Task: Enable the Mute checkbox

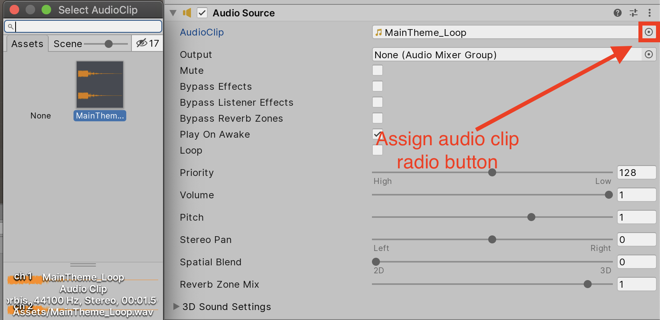Action: pyautogui.click(x=377, y=70)
